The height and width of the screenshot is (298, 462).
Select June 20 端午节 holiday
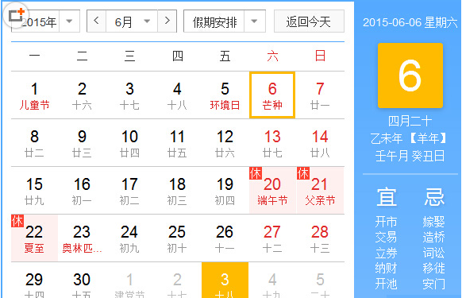pos(272,191)
